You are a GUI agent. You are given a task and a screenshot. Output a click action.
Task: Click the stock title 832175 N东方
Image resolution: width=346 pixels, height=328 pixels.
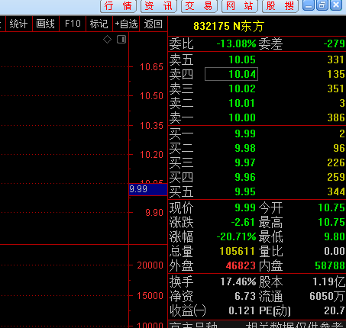[228, 26]
